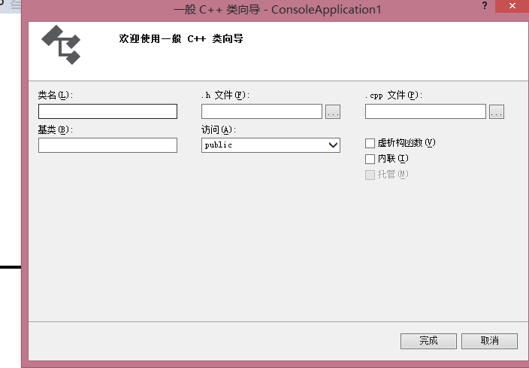The width and height of the screenshot is (529, 368).
Task: Focus the .cpp 文件 text box
Action: (425, 111)
